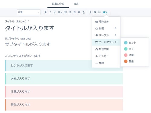
Task: Choose 動画 from the insert menu
Action: [x=106, y=29]
